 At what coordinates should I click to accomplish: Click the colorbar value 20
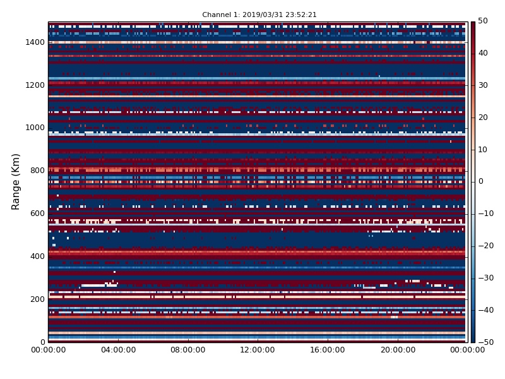[x=483, y=117]
